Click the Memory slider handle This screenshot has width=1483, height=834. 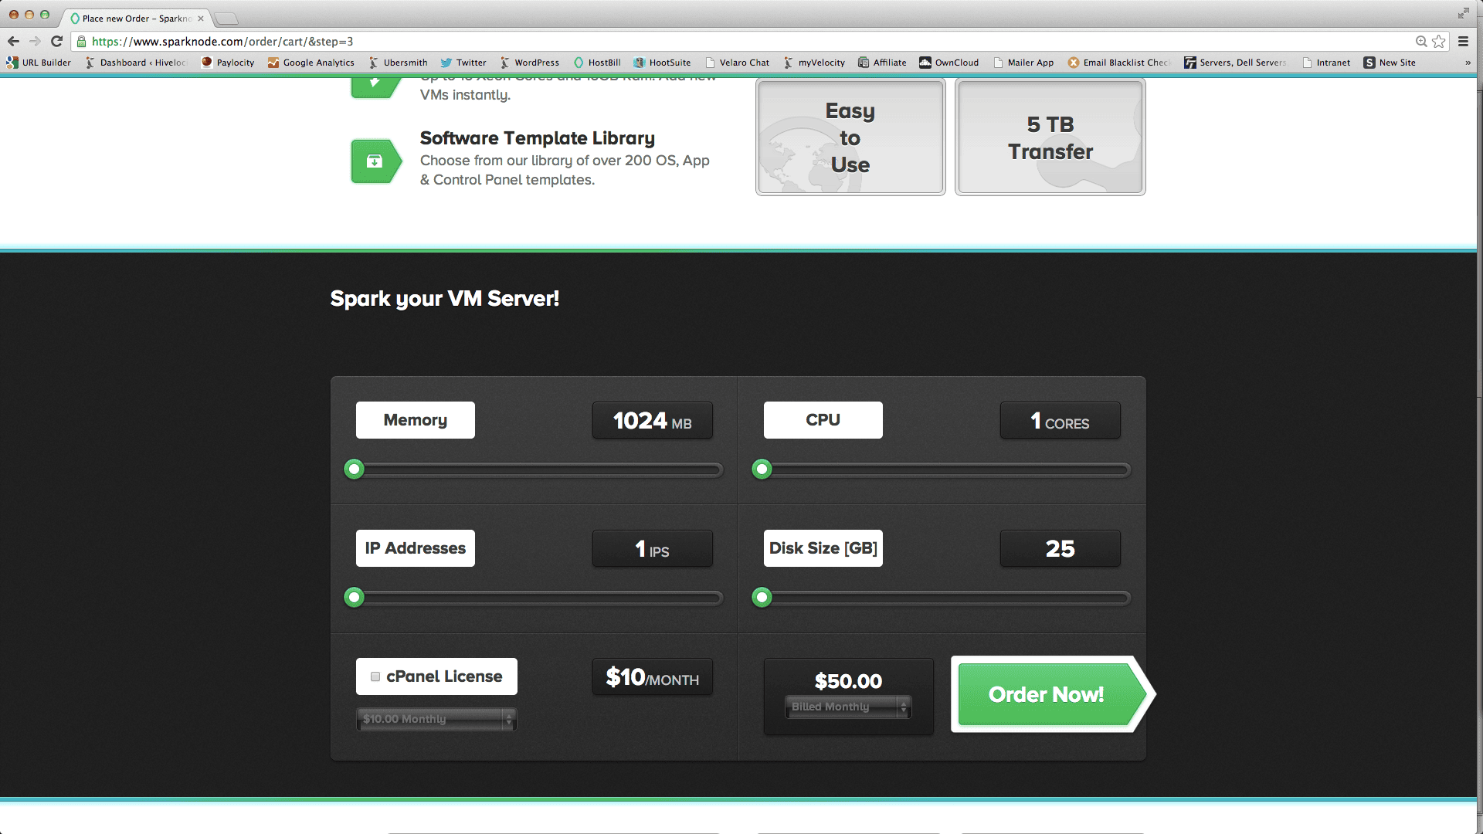(355, 469)
